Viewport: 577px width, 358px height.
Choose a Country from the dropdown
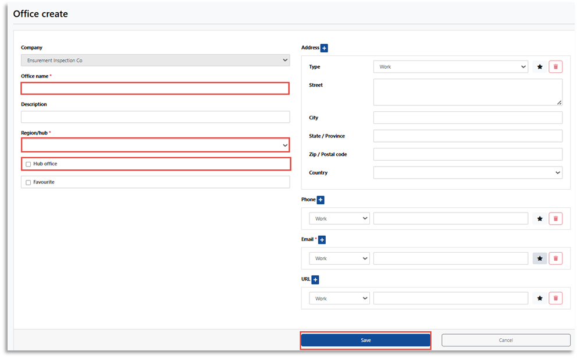[x=468, y=173]
